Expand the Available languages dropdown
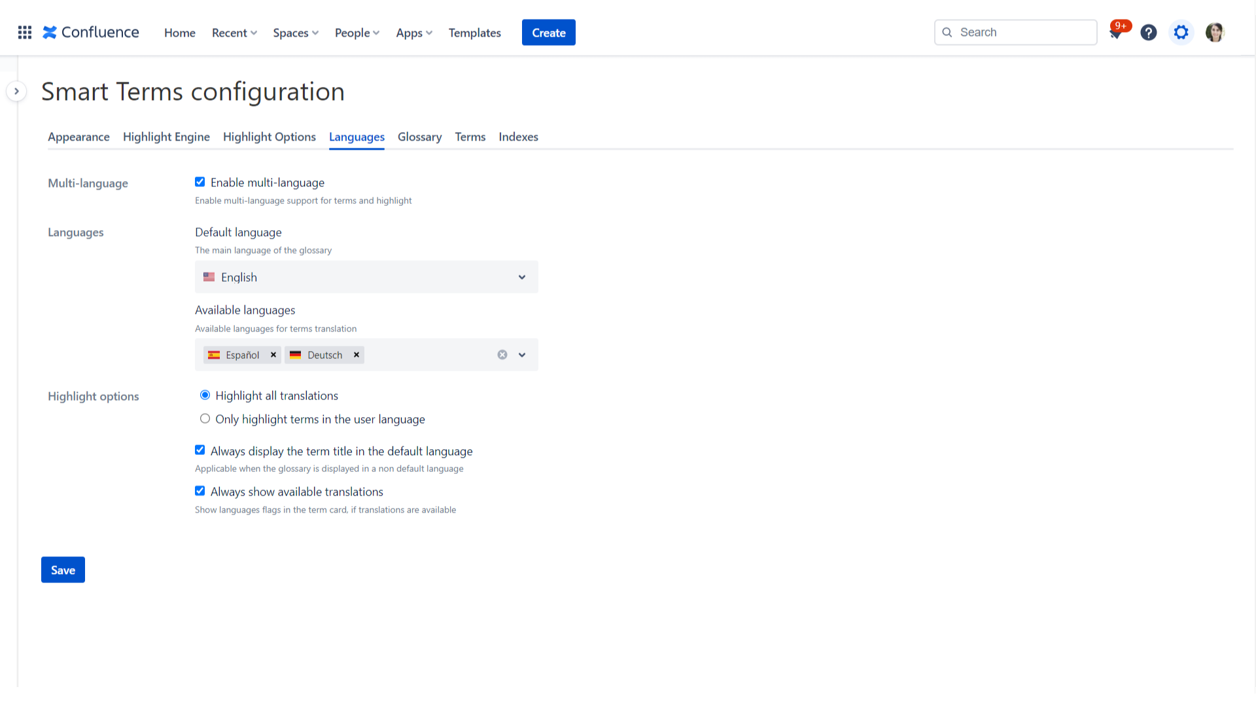 click(521, 354)
